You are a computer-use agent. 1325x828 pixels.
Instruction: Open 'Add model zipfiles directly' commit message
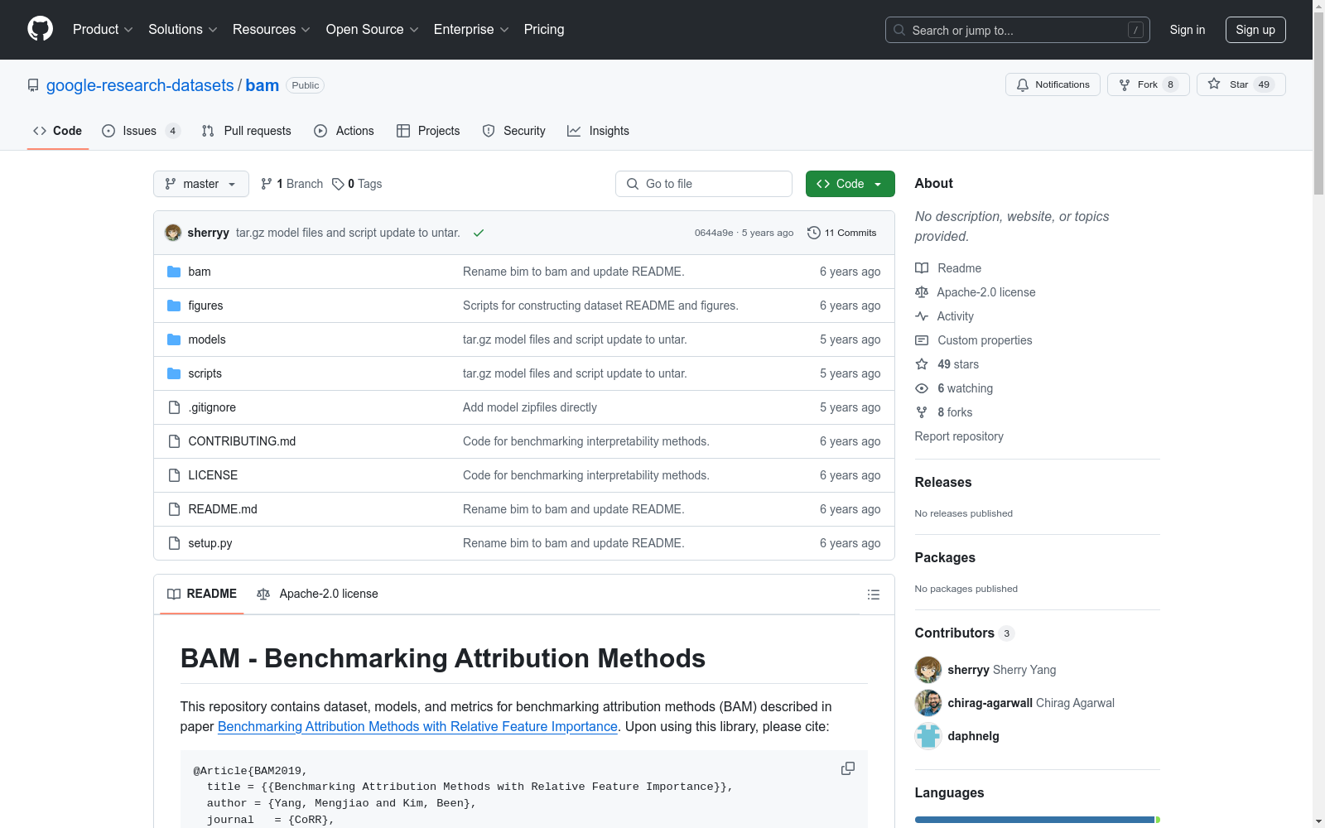[x=530, y=407]
